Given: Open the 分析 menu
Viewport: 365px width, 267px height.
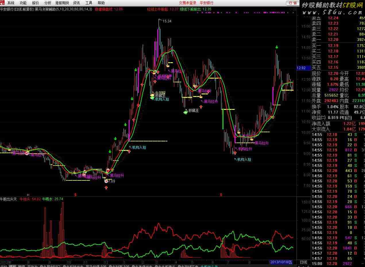Looking at the screenshot, I should coord(48,3).
